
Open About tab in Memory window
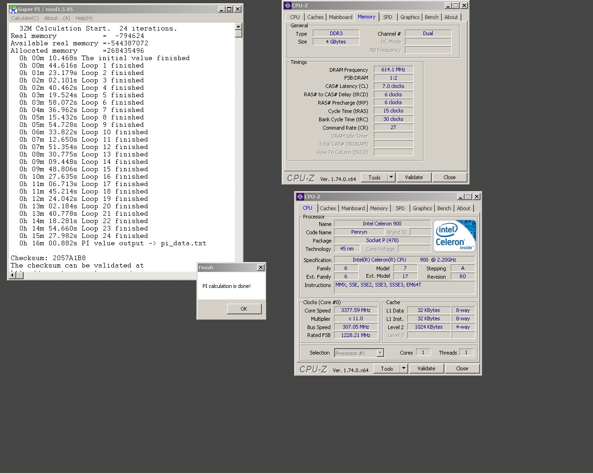coord(451,17)
